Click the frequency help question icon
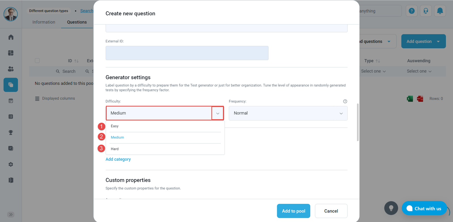Viewport: 453px width, 222px height. click(345, 101)
